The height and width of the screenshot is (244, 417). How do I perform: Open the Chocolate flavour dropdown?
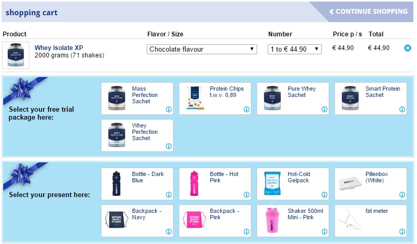coord(201,50)
